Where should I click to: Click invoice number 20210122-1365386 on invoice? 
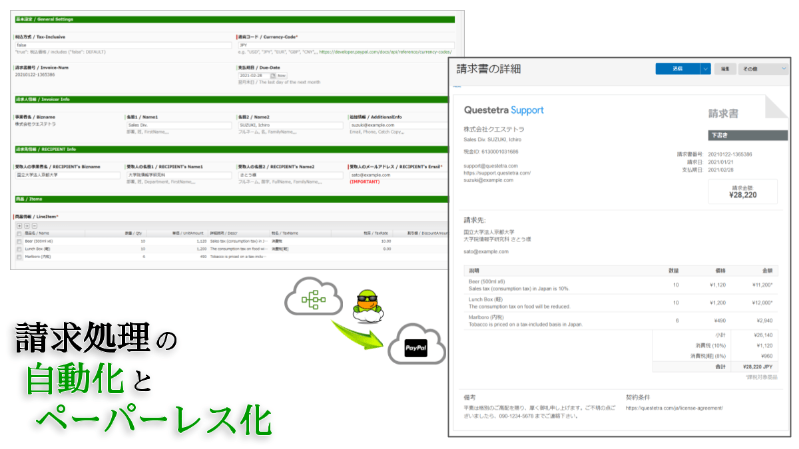click(730, 154)
